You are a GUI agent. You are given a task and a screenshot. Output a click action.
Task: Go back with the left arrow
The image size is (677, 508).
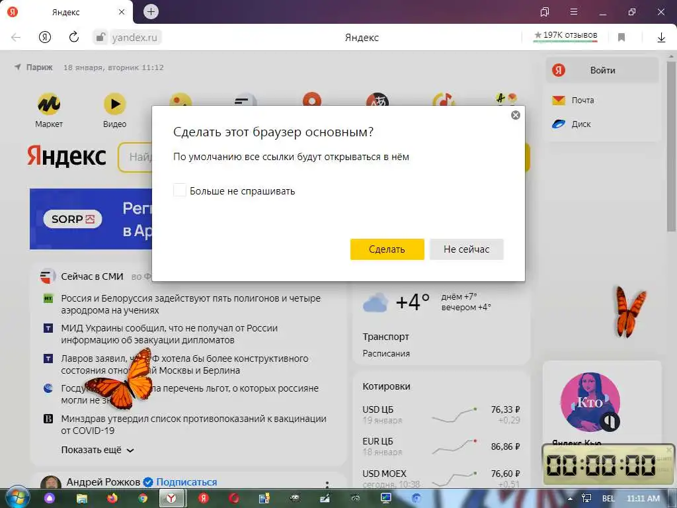[x=16, y=37]
